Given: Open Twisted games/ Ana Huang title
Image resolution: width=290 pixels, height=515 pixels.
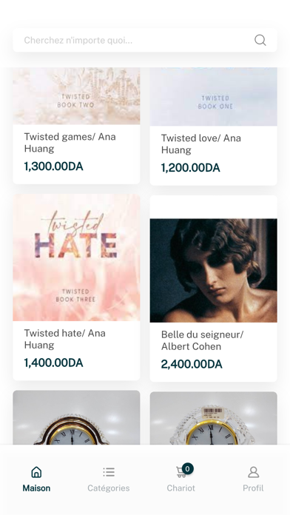Looking at the screenshot, I should click(70, 143).
